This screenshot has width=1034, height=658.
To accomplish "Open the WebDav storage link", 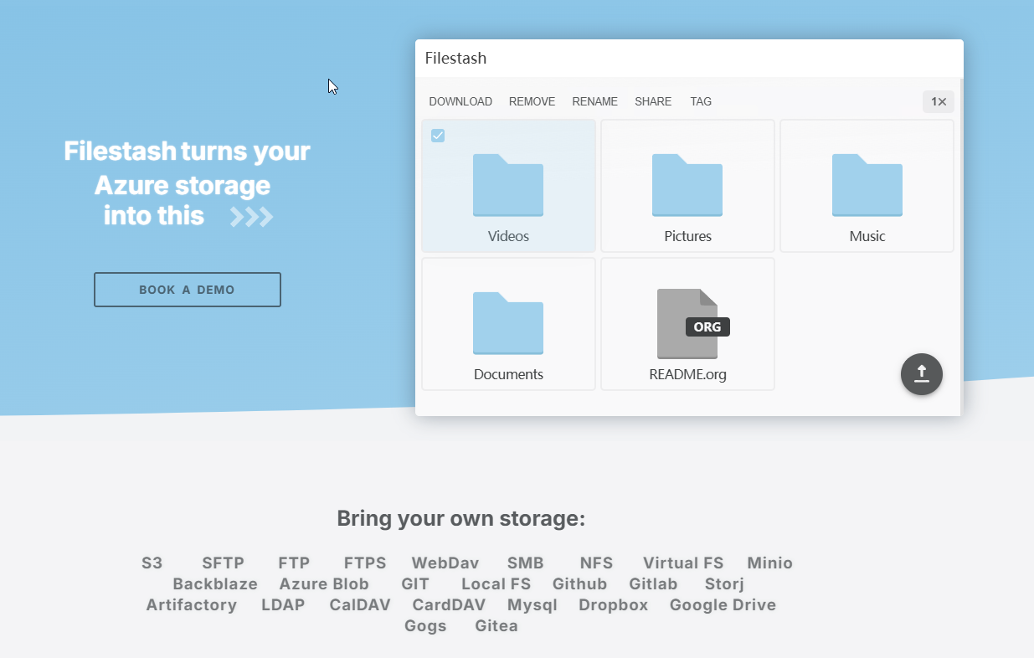I will coord(445,563).
